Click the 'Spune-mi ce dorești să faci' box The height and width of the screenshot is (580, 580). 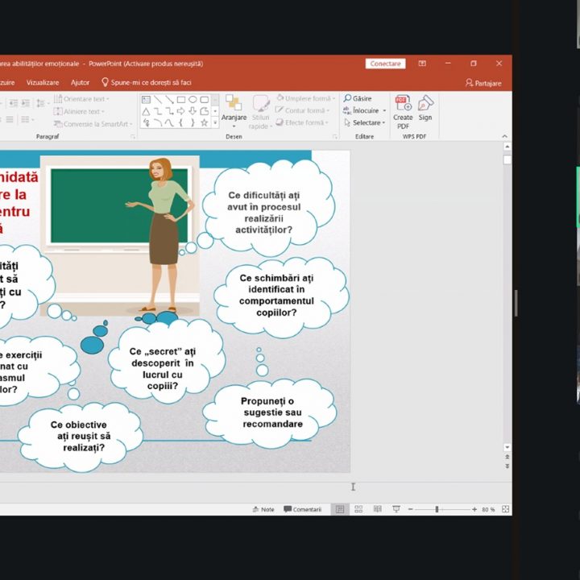coord(150,82)
